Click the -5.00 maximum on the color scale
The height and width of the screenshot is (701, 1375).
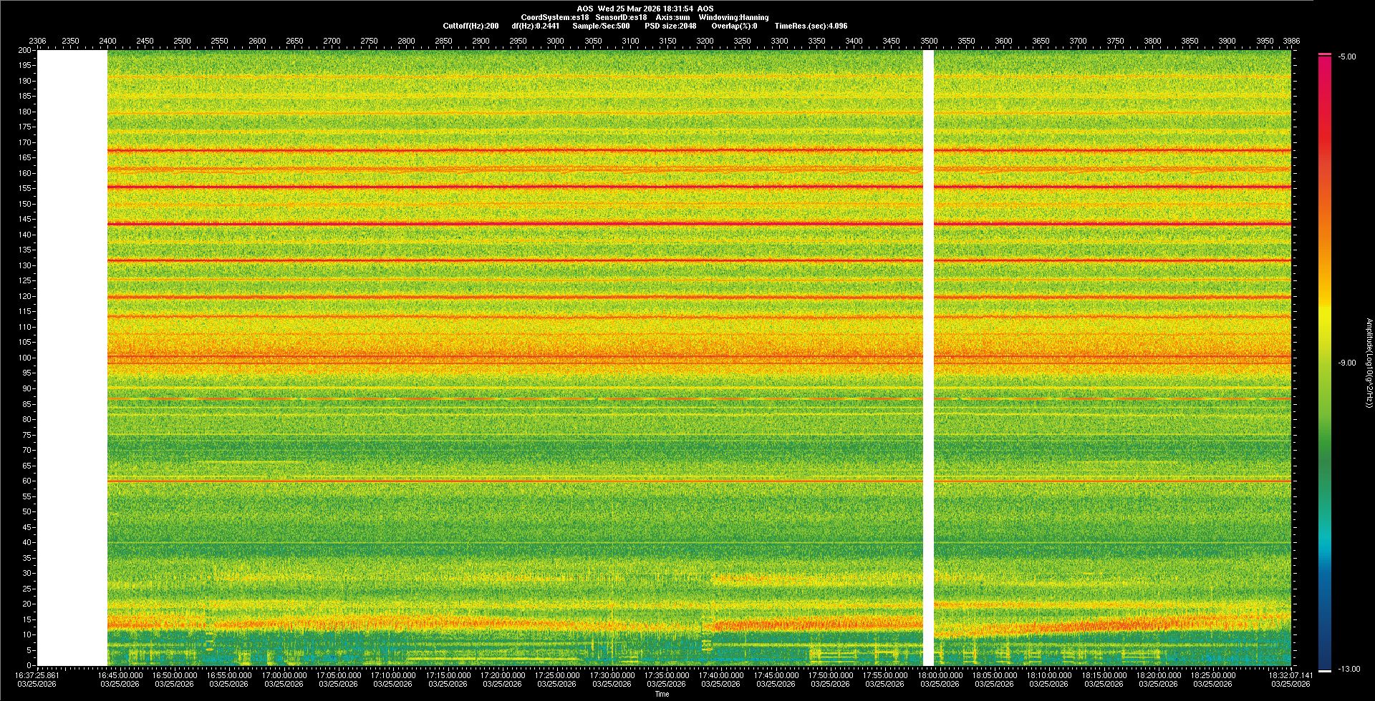(x=1346, y=57)
